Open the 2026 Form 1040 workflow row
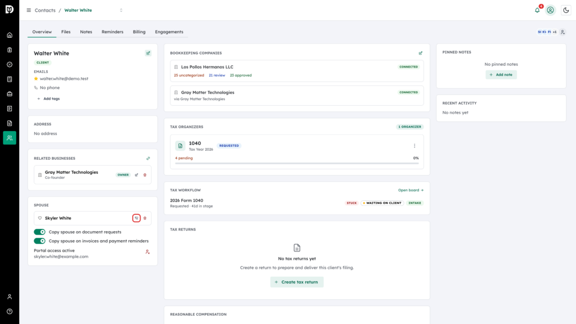The image size is (576, 324). (297, 202)
